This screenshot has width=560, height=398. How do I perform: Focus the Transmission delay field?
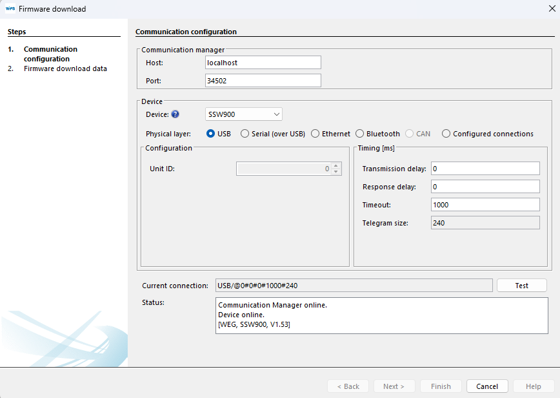tap(485, 169)
